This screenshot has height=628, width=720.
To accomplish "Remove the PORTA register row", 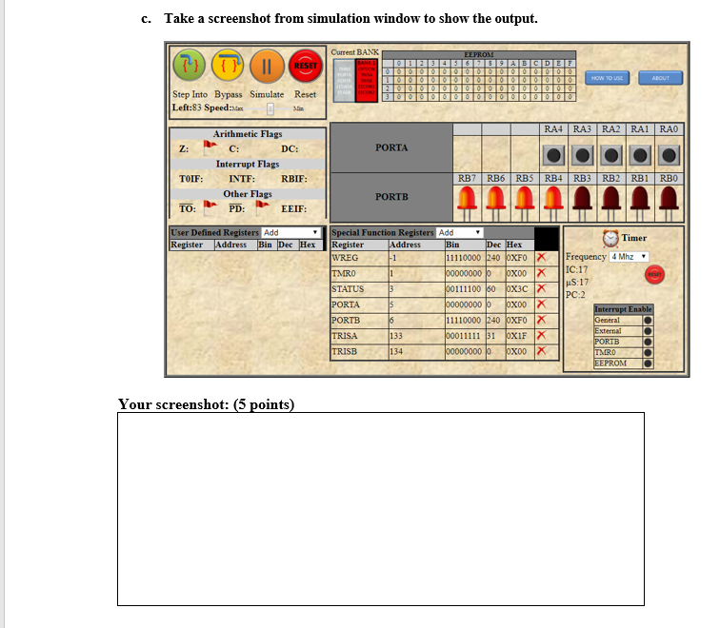I will (x=541, y=304).
